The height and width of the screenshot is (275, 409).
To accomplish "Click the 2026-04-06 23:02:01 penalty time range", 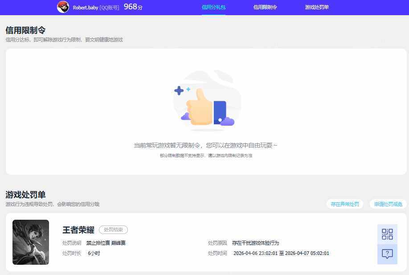I will click(x=281, y=253).
